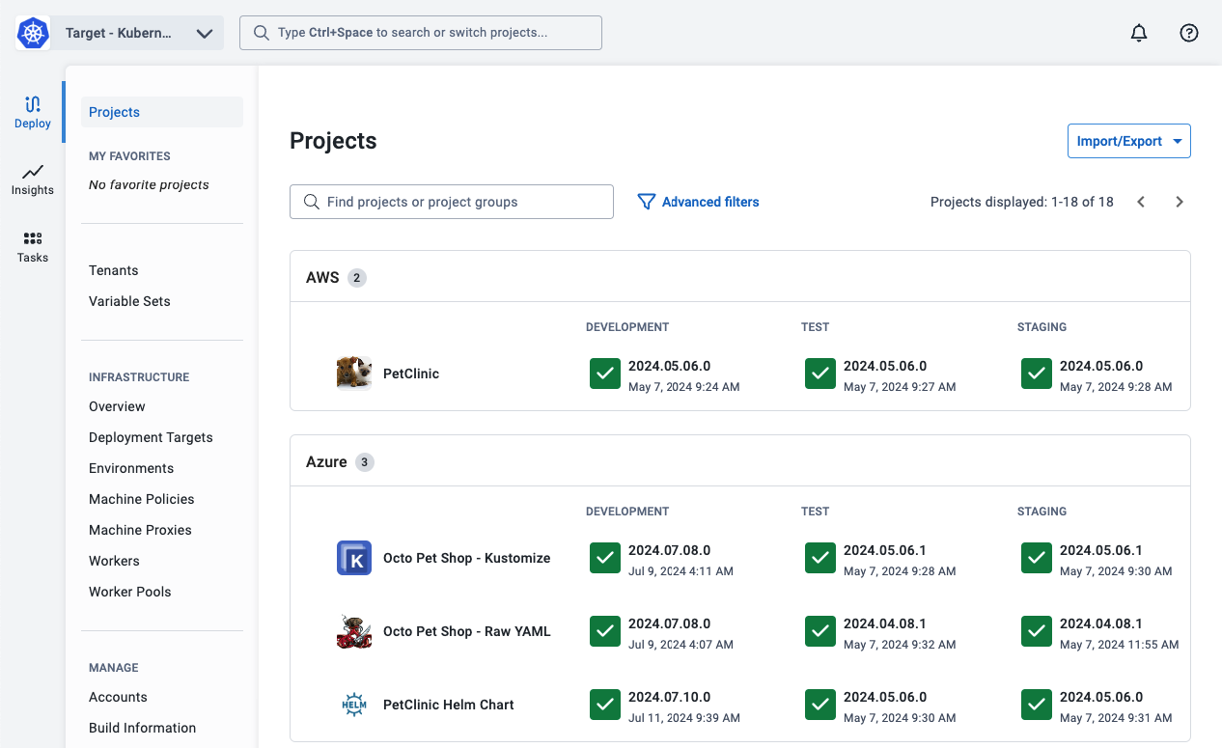Open PetClinic Staging deployment success icon
The width and height of the screenshot is (1222, 748).
point(1037,374)
